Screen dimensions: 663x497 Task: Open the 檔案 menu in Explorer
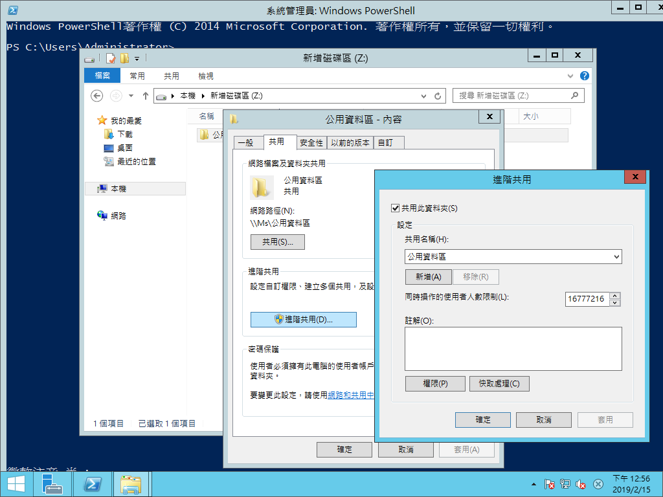coord(102,76)
